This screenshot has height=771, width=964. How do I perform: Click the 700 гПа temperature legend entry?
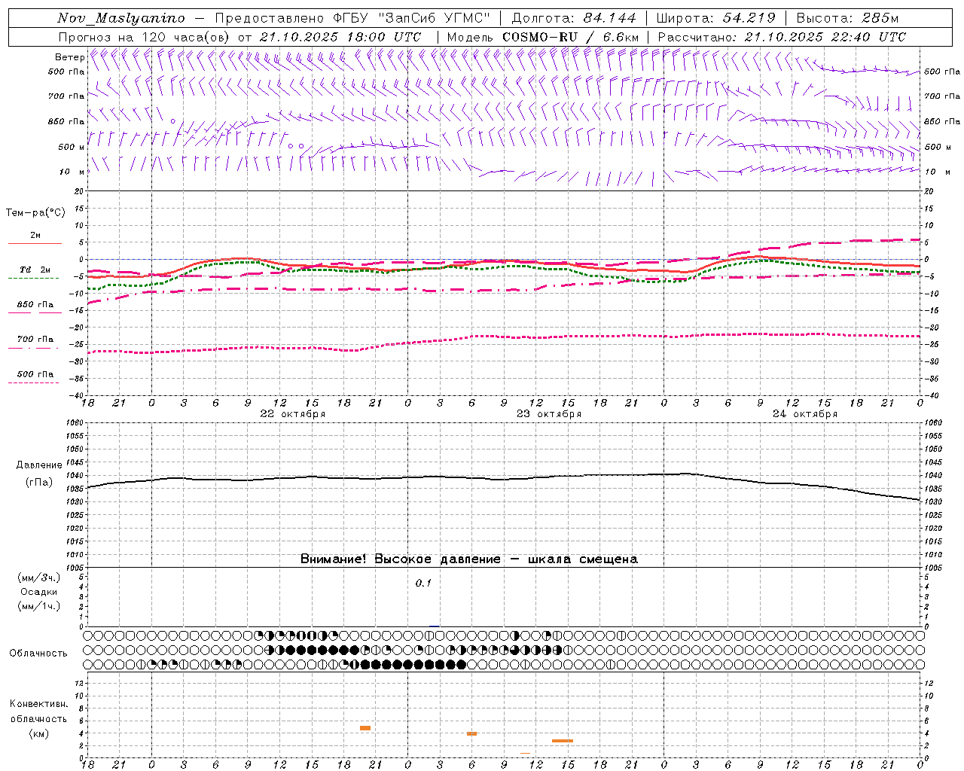coord(35,340)
